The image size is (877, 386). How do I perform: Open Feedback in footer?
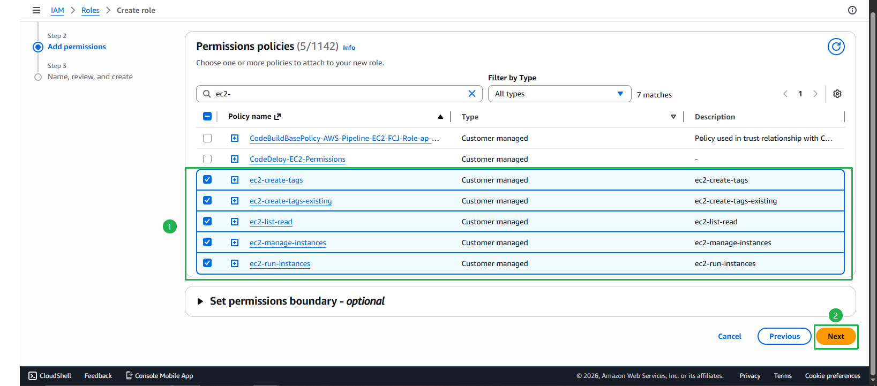click(x=98, y=376)
